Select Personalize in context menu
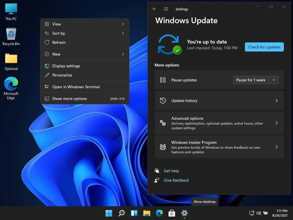Screen dimensions: 293x220 point(85,75)
